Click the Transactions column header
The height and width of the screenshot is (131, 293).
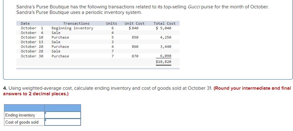(76, 23)
